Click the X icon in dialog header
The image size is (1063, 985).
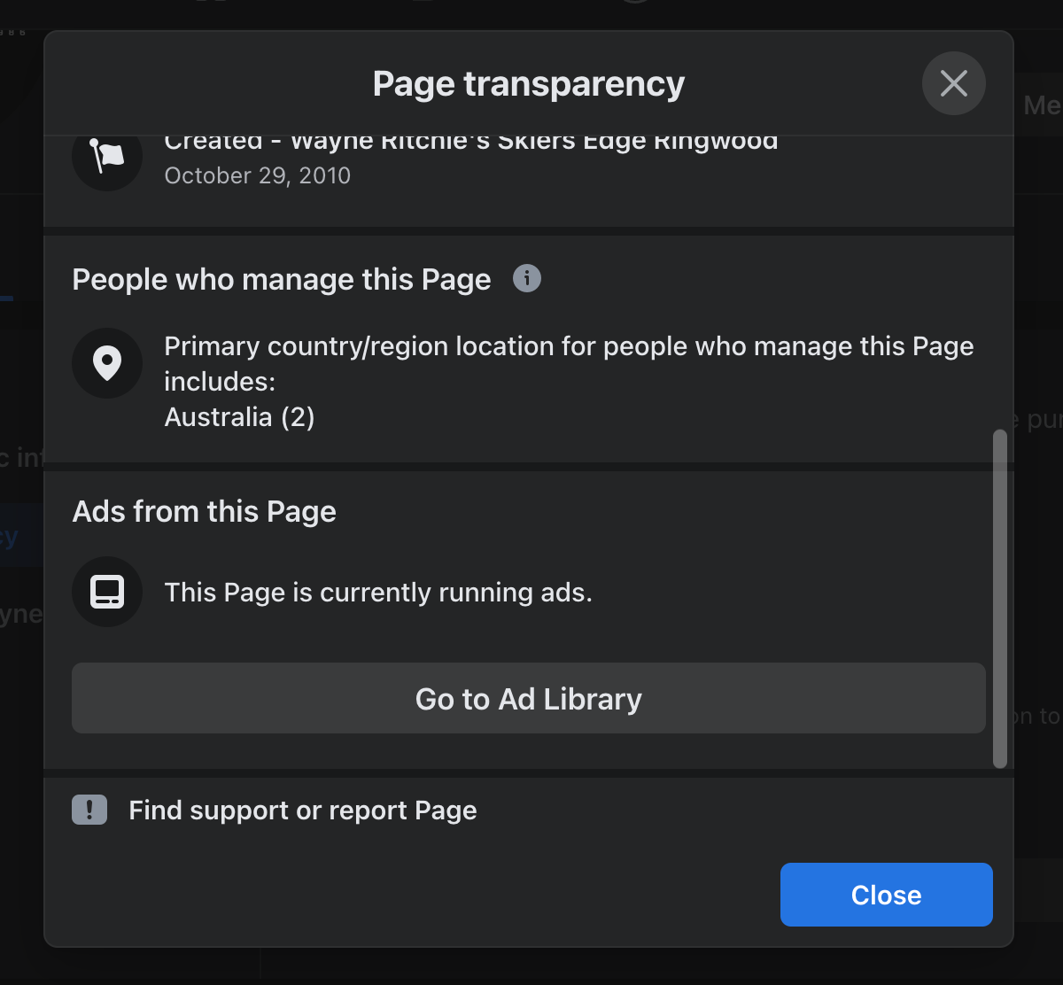pos(953,83)
